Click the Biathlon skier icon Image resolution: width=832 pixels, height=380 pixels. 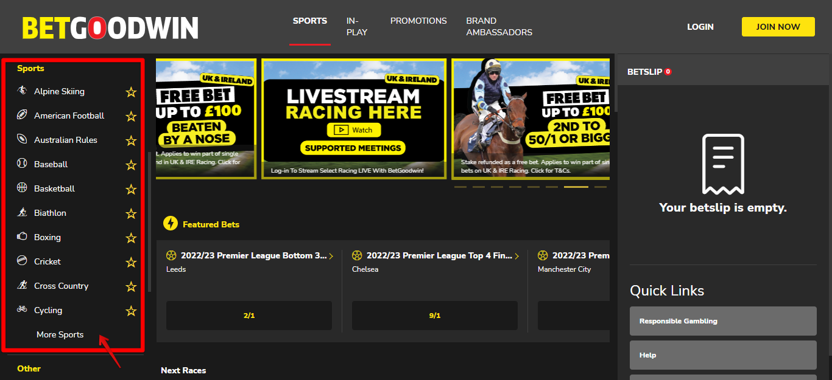pos(22,212)
